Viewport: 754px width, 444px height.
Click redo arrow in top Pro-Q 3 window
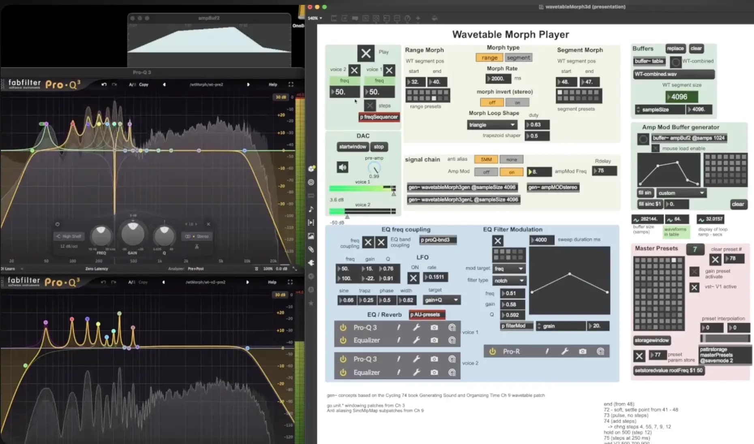114,84
